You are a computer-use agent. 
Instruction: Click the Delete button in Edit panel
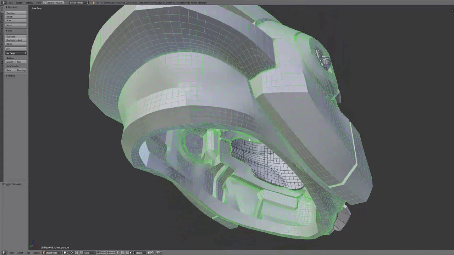16,44
